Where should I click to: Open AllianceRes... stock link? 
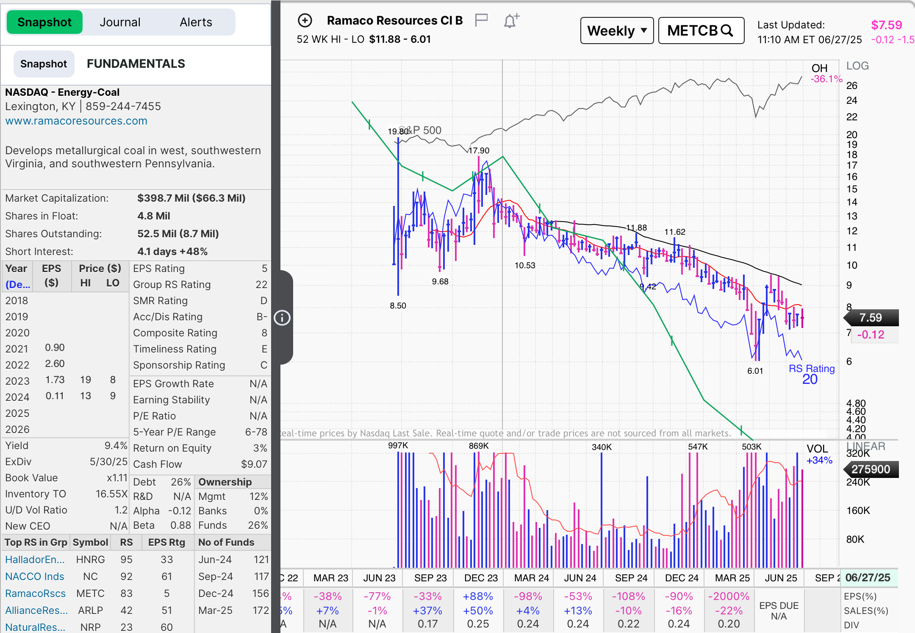point(36,611)
